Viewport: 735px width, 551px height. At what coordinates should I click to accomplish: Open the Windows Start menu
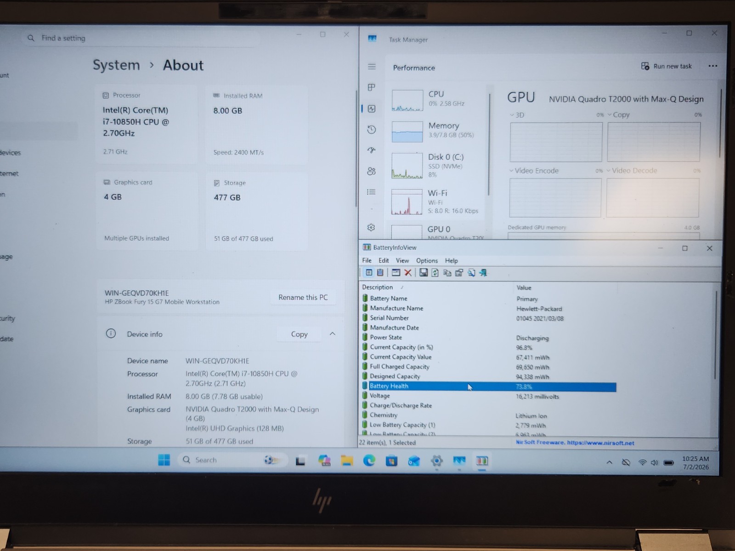tap(164, 460)
